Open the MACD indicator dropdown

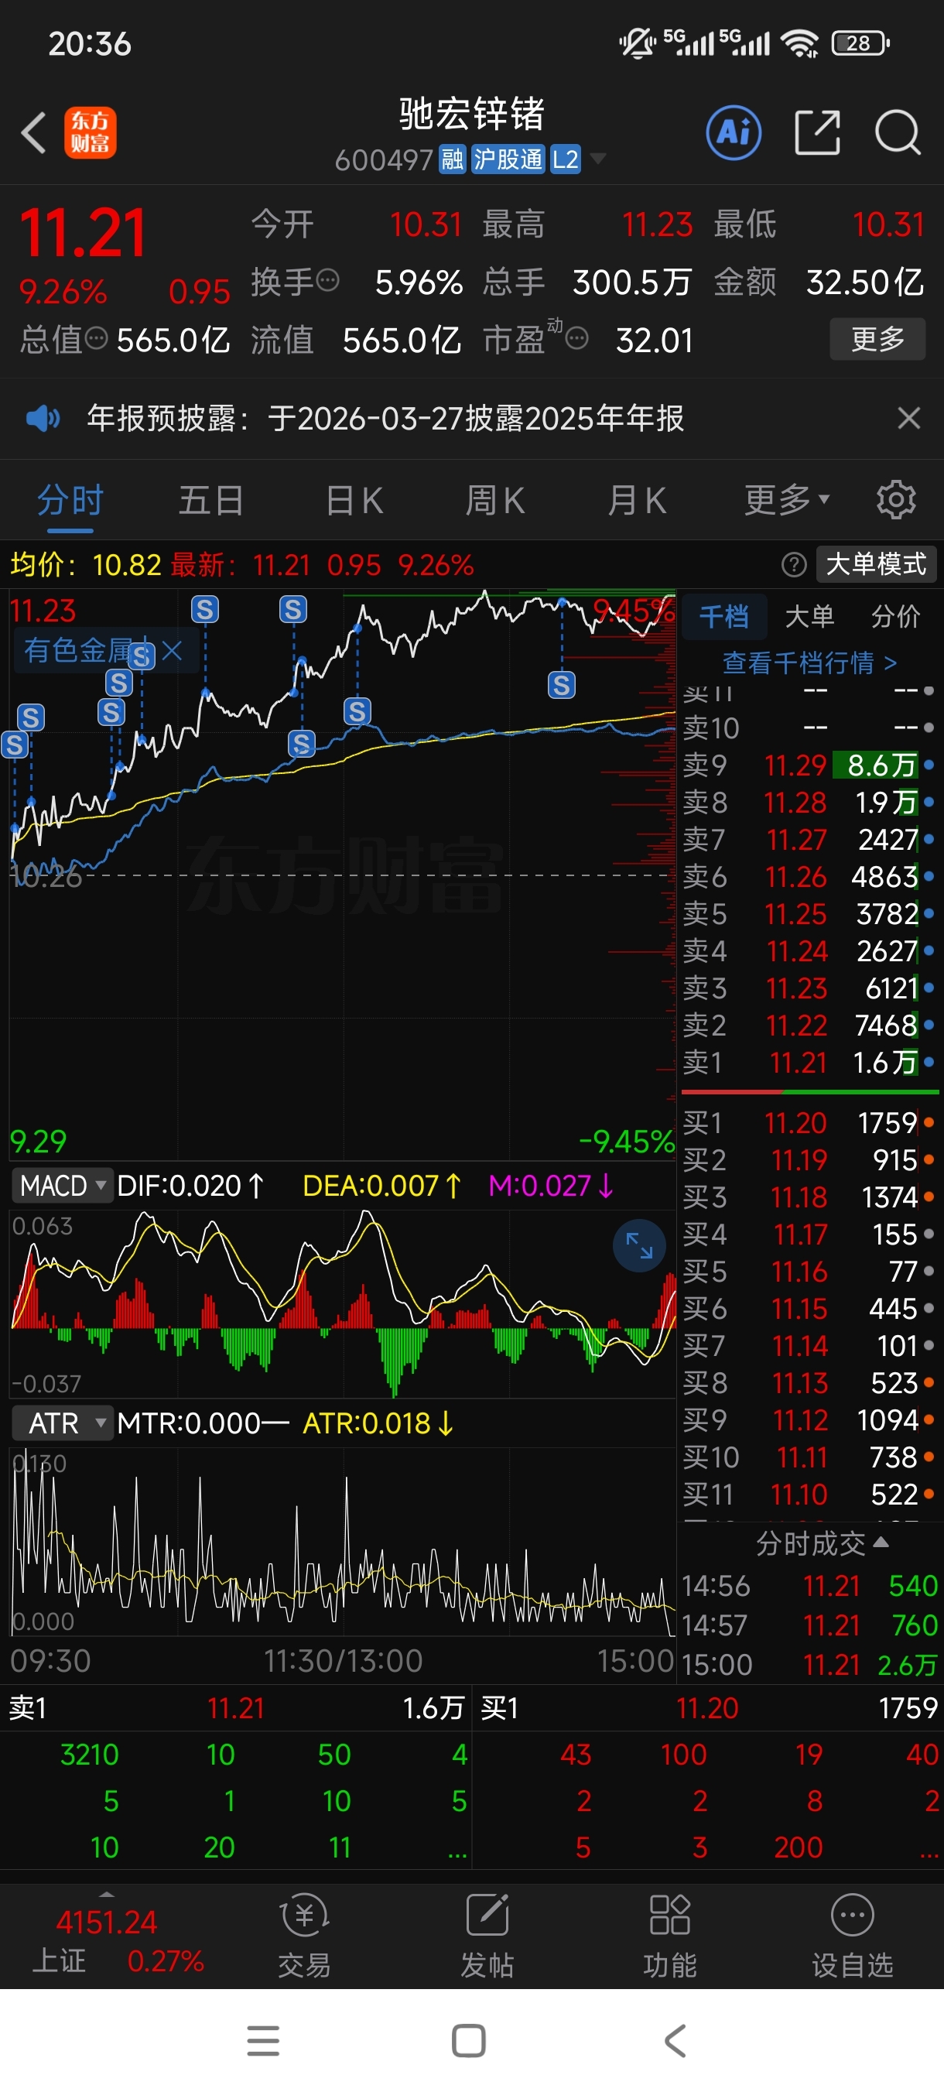click(x=61, y=1185)
